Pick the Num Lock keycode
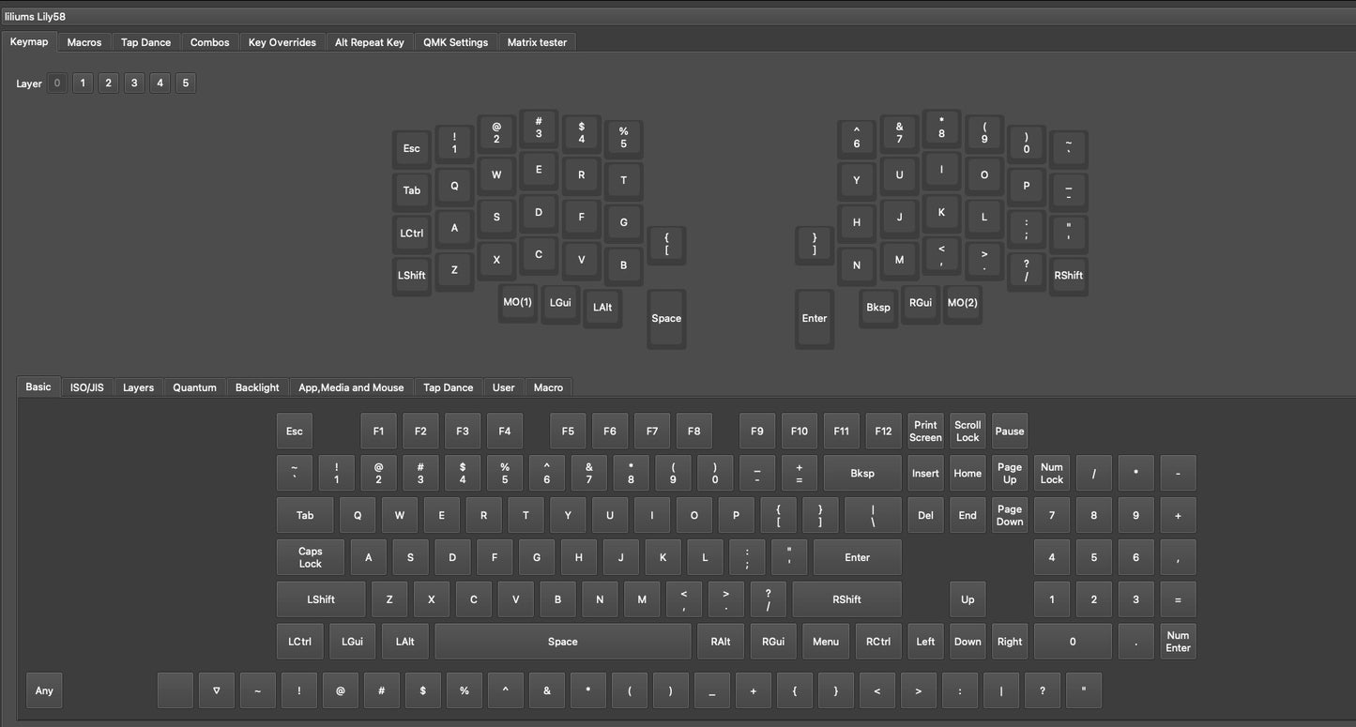 [x=1052, y=474]
